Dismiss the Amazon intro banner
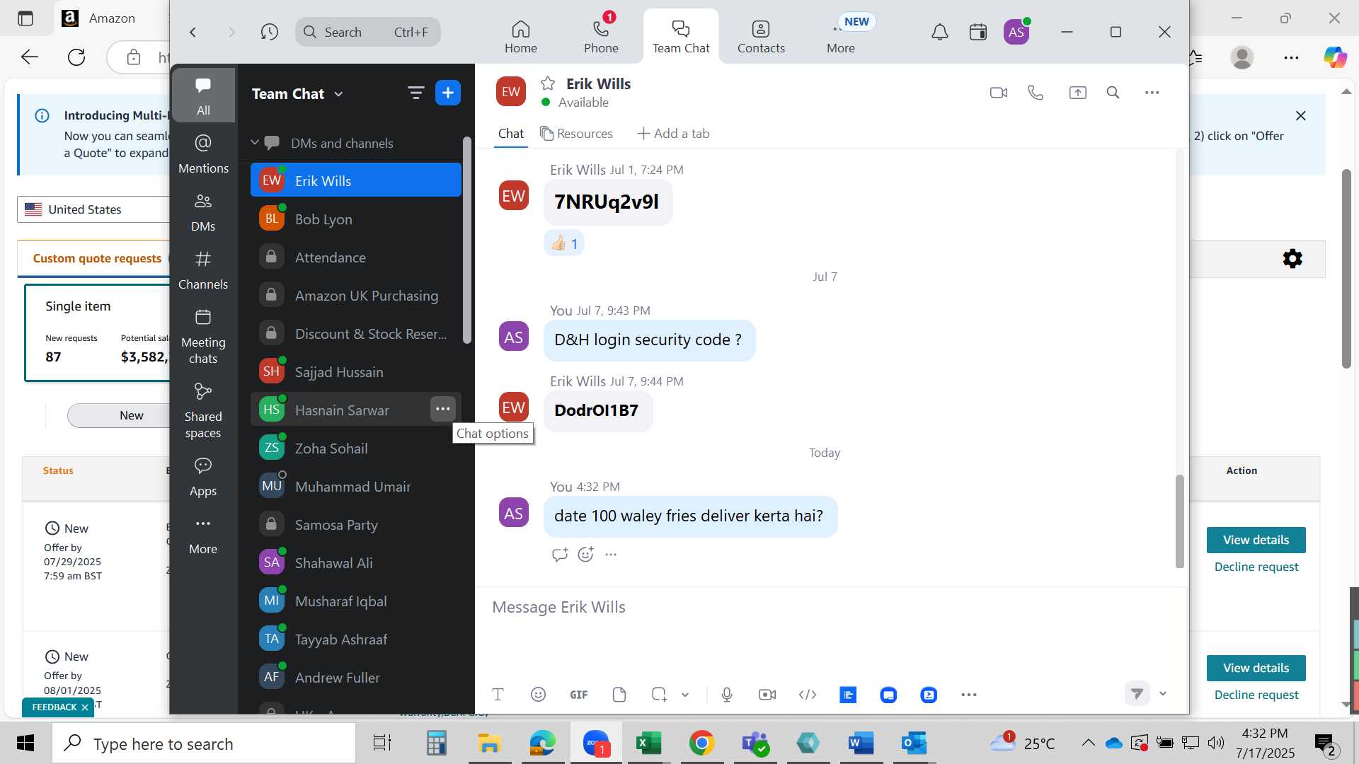This screenshot has width=1359, height=764. pos(1301,115)
